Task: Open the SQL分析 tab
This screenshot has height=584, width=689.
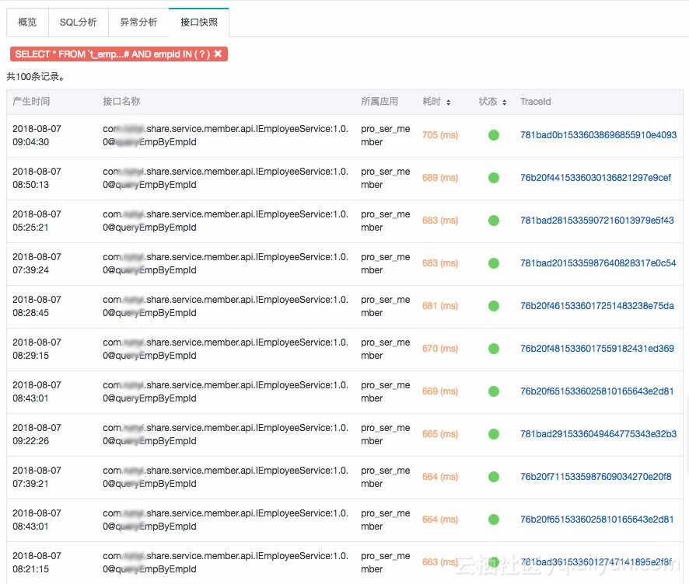Action: point(79,22)
